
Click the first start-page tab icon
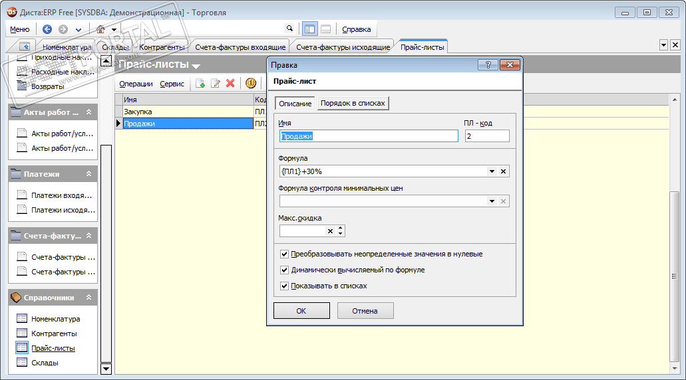25,47
